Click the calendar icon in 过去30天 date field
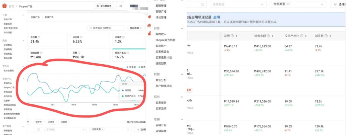This screenshot has height=135, width=352. 91,28
